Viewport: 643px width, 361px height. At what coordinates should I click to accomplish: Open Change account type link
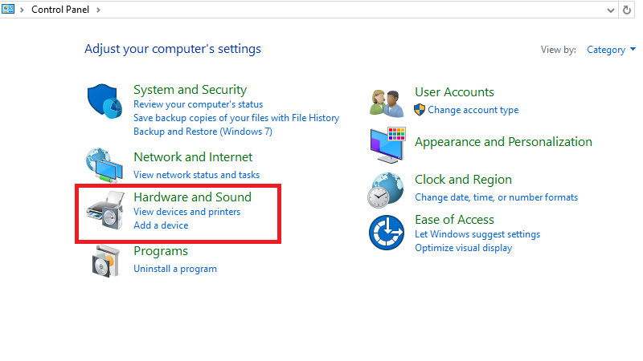tap(473, 110)
